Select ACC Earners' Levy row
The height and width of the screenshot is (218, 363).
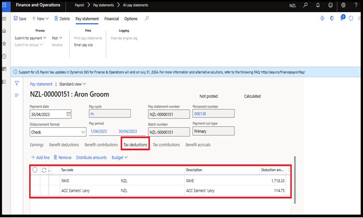[x=160, y=191]
